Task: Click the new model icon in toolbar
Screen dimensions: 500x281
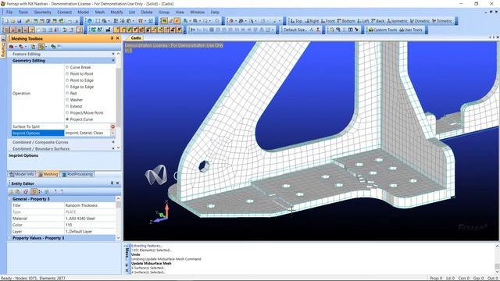Action: click(x=6, y=21)
